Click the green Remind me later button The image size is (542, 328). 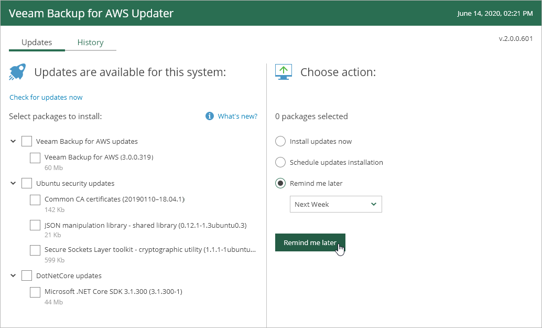point(310,242)
